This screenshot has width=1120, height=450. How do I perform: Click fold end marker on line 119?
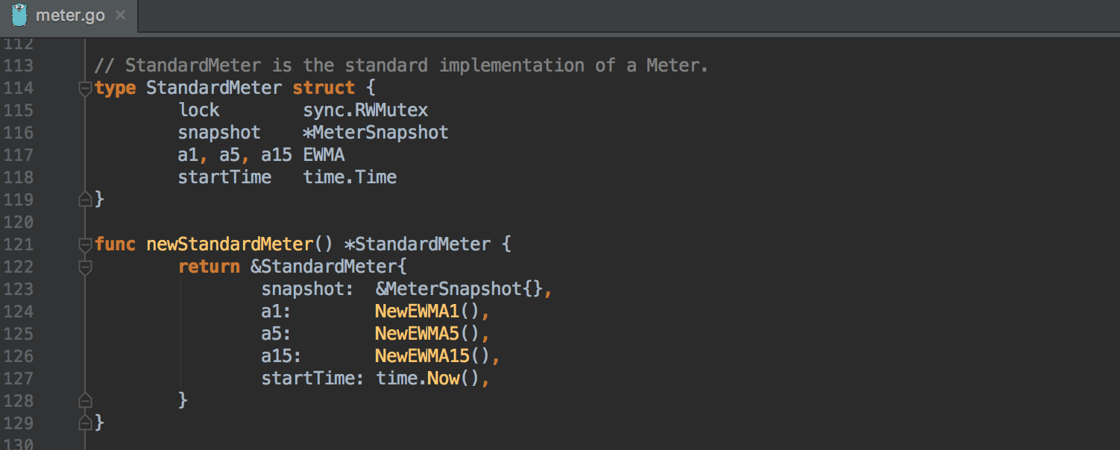point(85,200)
